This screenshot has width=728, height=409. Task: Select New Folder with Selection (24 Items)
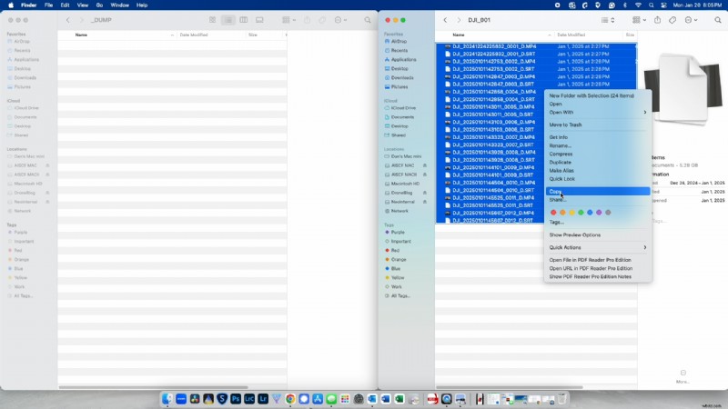click(591, 95)
